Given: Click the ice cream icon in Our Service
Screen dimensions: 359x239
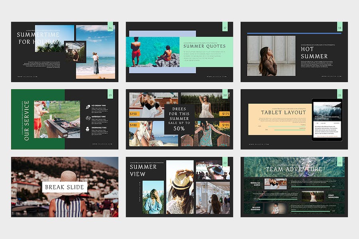Looking at the screenshot, I should (88, 107).
